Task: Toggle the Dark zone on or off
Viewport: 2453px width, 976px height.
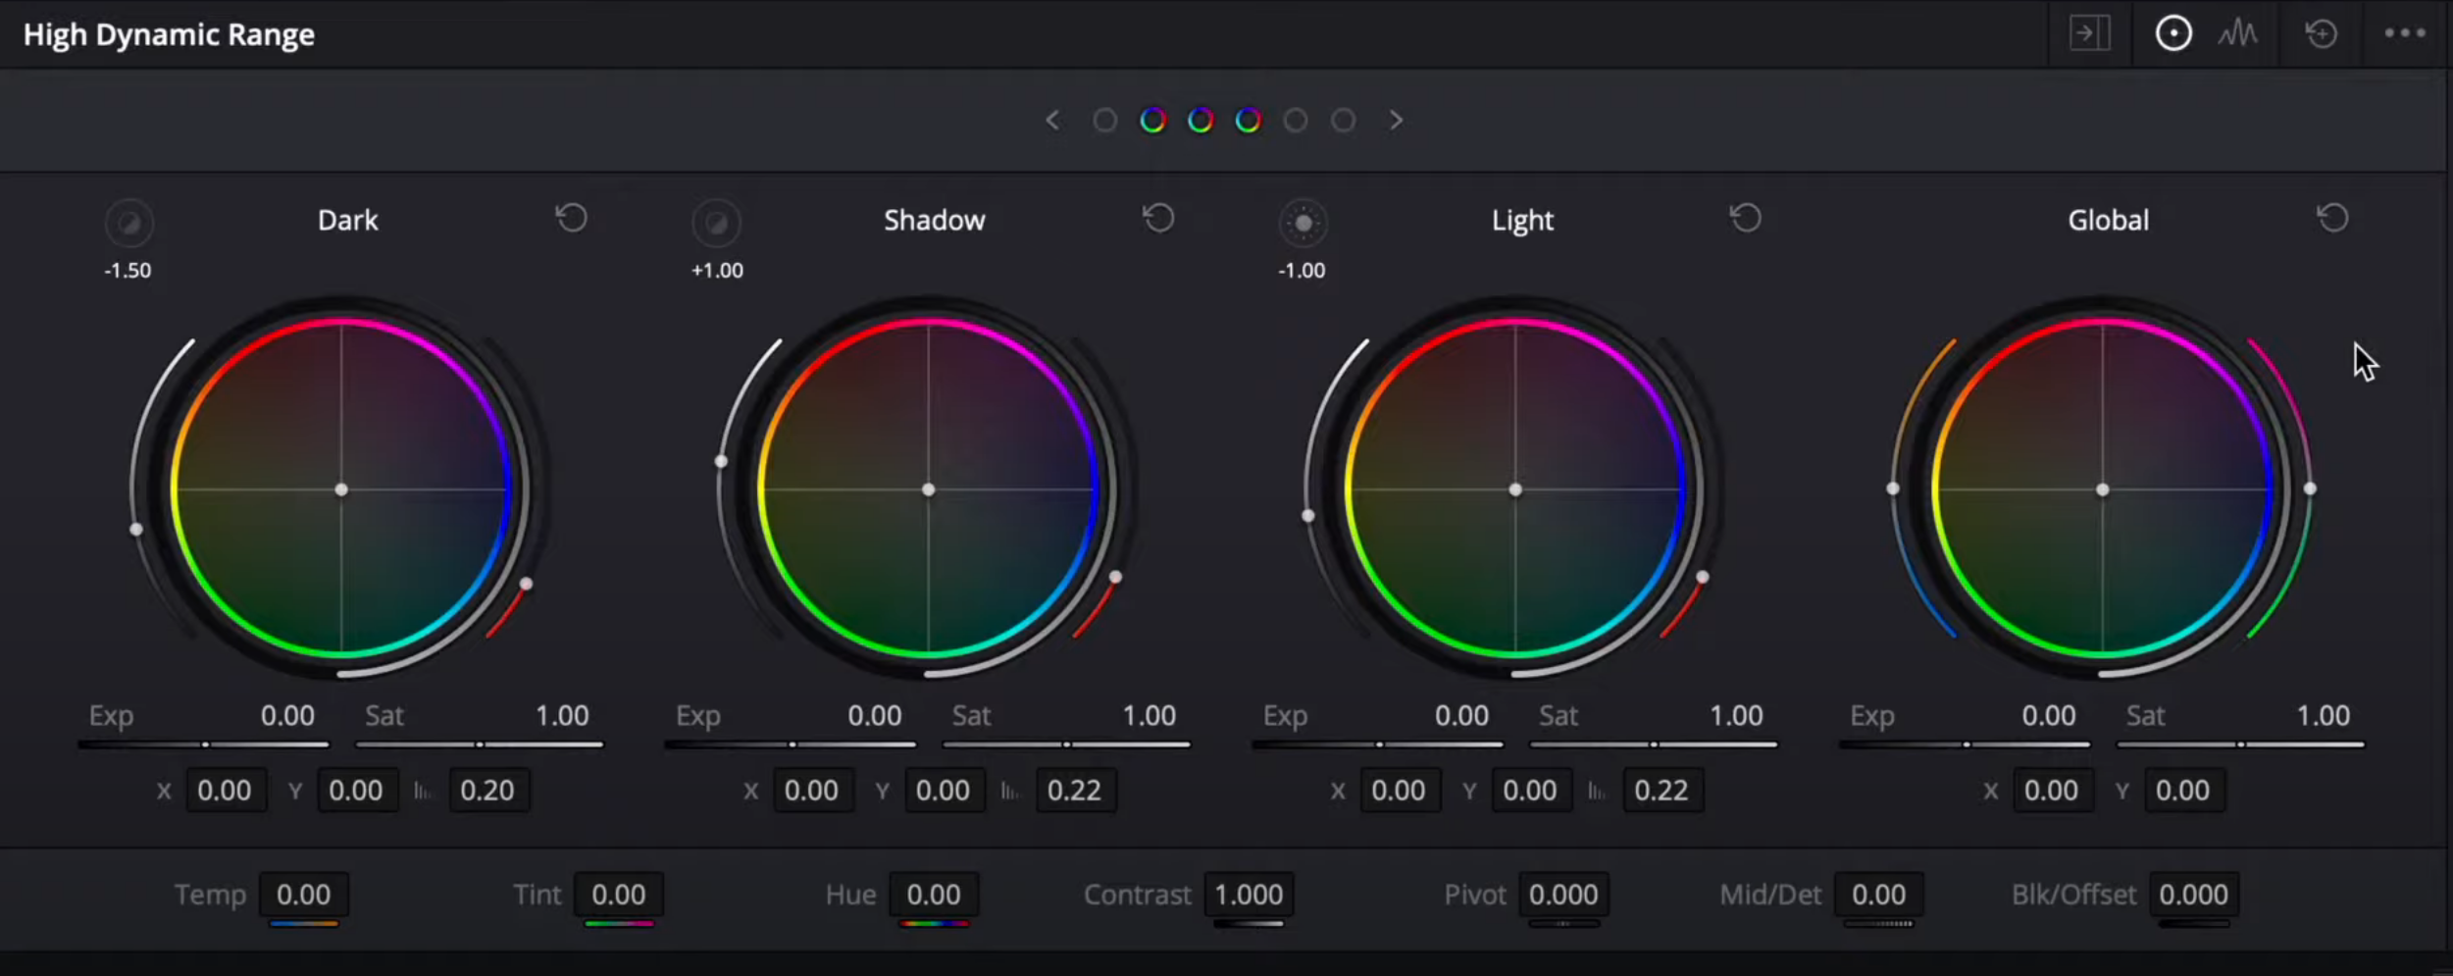Action: [128, 223]
